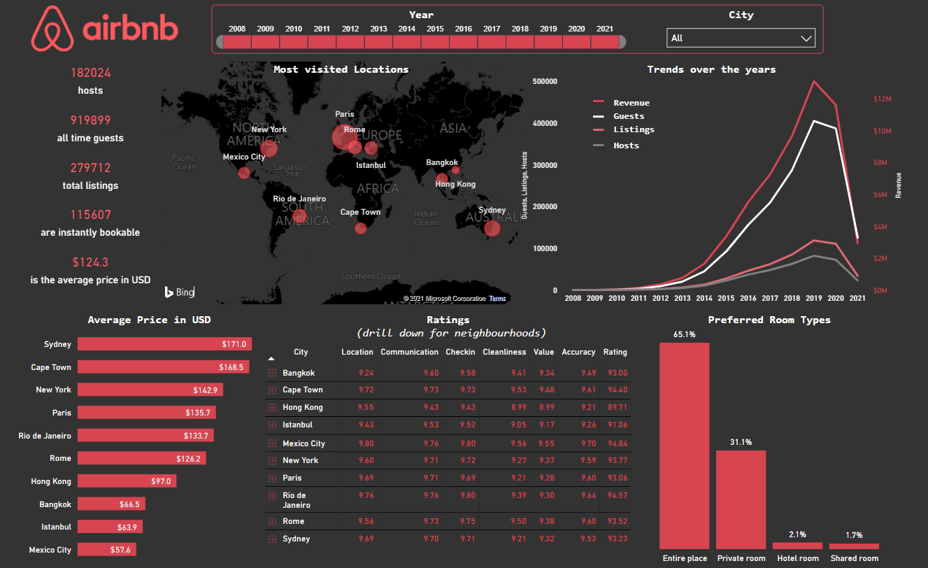
Task: Sort ratings by Value column header
Action: pos(543,352)
